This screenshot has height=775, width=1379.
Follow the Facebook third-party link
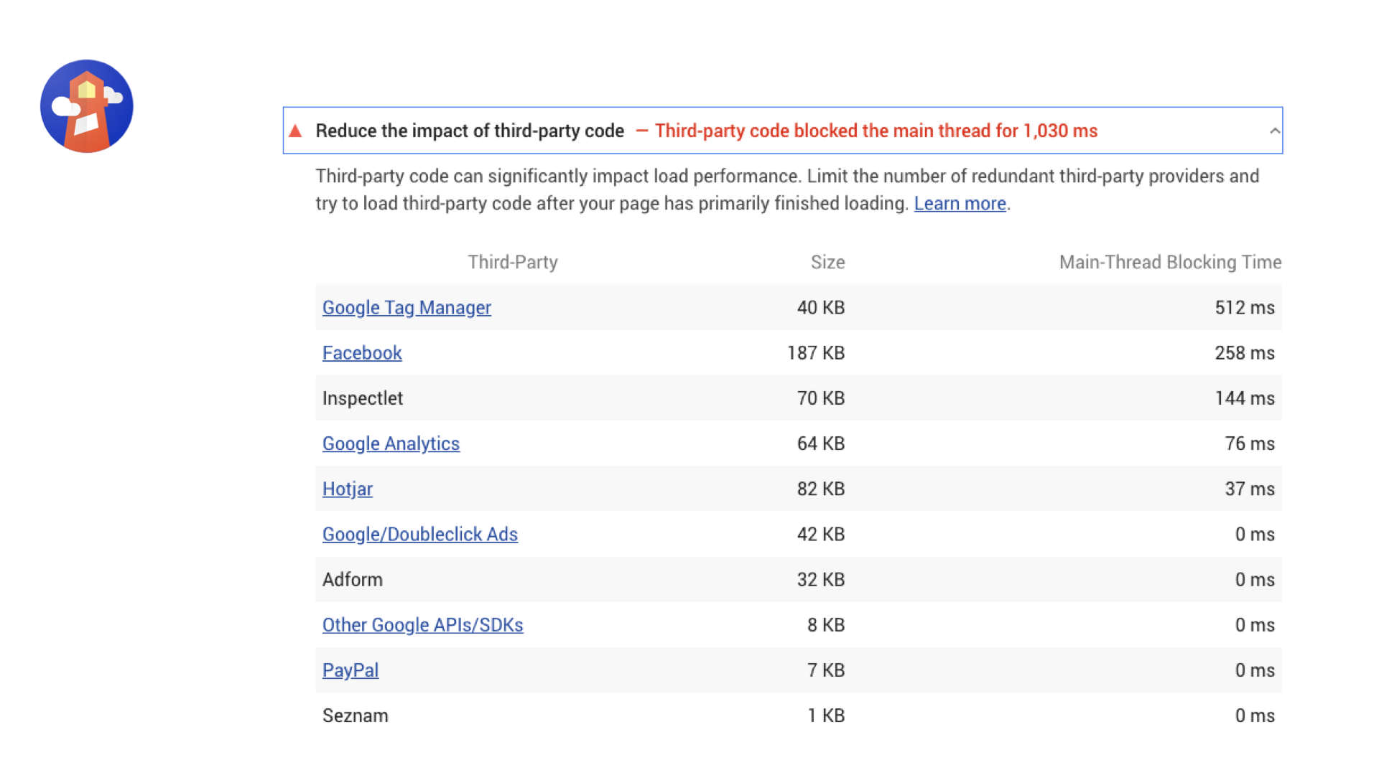362,353
